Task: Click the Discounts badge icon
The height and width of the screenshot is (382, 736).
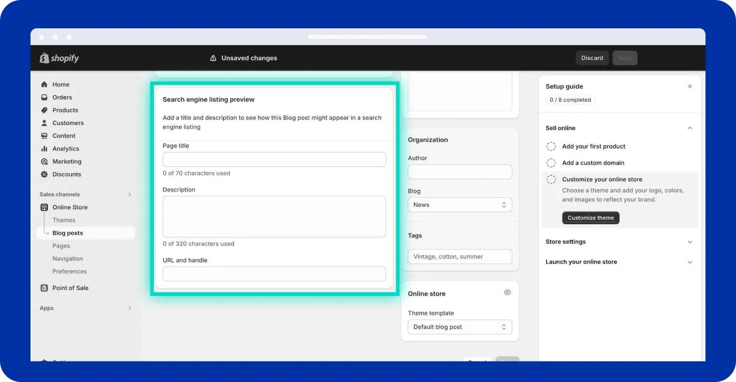Action: pos(44,174)
